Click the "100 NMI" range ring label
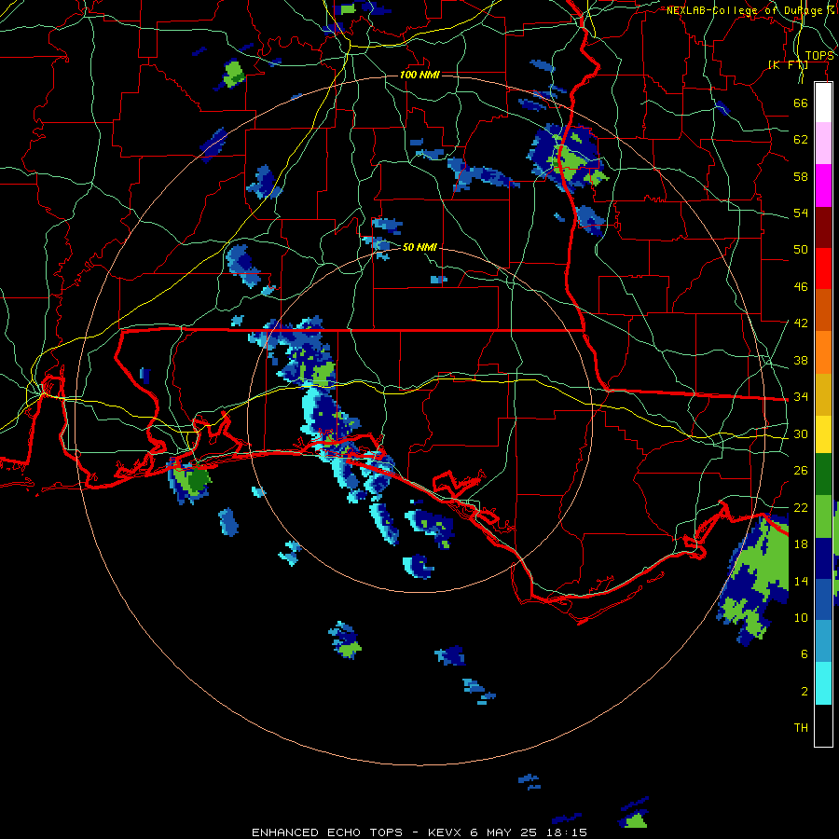The image size is (839, 839). click(x=419, y=75)
